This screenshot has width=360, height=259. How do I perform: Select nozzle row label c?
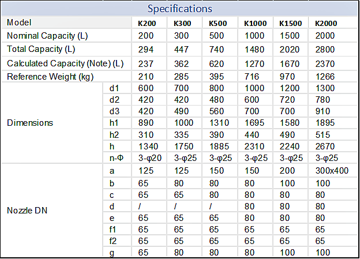tap(111, 196)
